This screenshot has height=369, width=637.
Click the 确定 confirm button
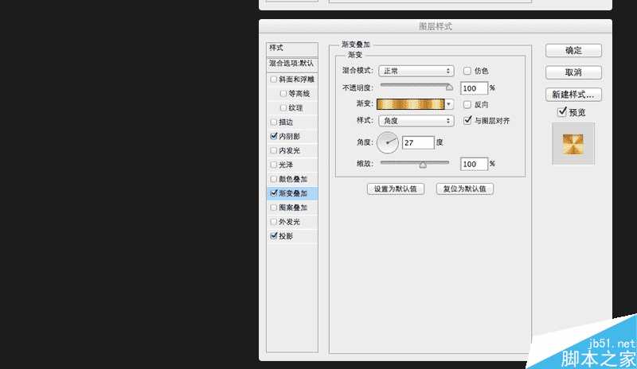[573, 50]
